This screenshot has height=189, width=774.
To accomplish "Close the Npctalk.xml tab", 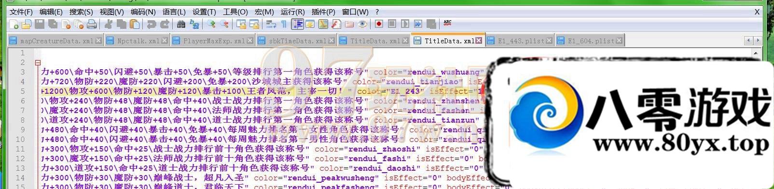I will [x=165, y=41].
